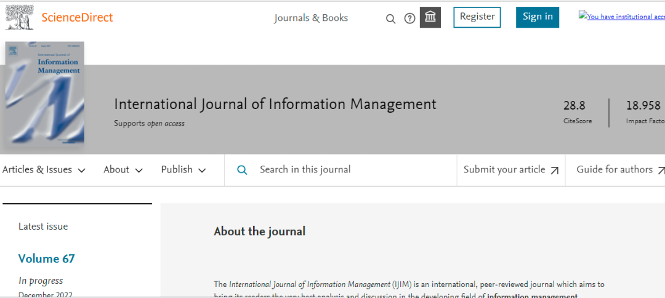The width and height of the screenshot is (665, 298).
Task: Click the arrow icon beside Guide for authors
Action: point(661,171)
